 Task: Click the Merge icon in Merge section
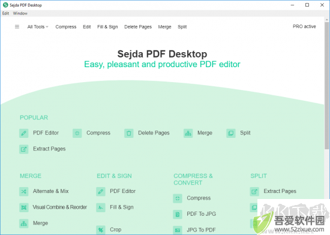(24, 224)
